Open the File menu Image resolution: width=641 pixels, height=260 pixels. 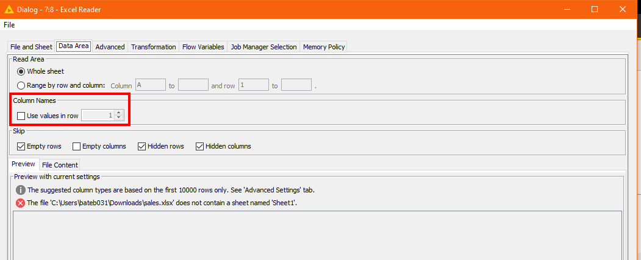tap(9, 25)
